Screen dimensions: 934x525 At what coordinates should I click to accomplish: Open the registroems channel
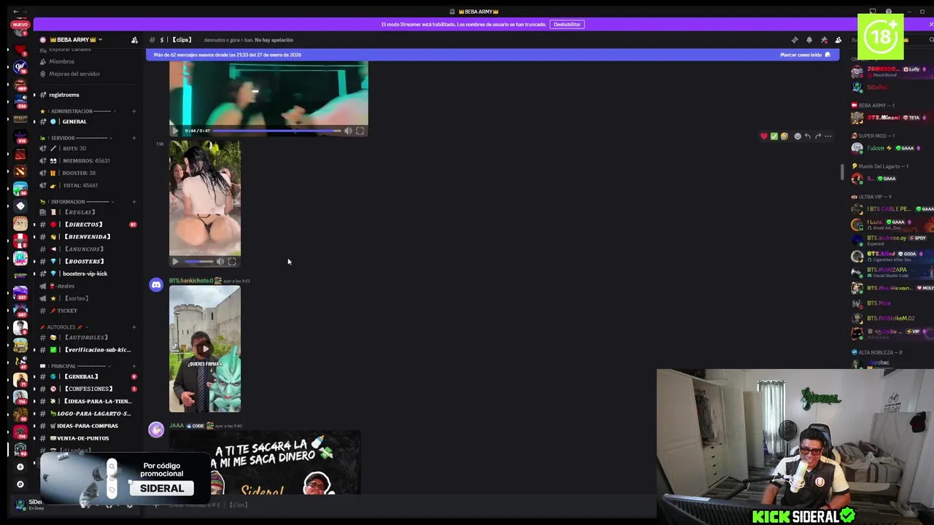point(64,95)
